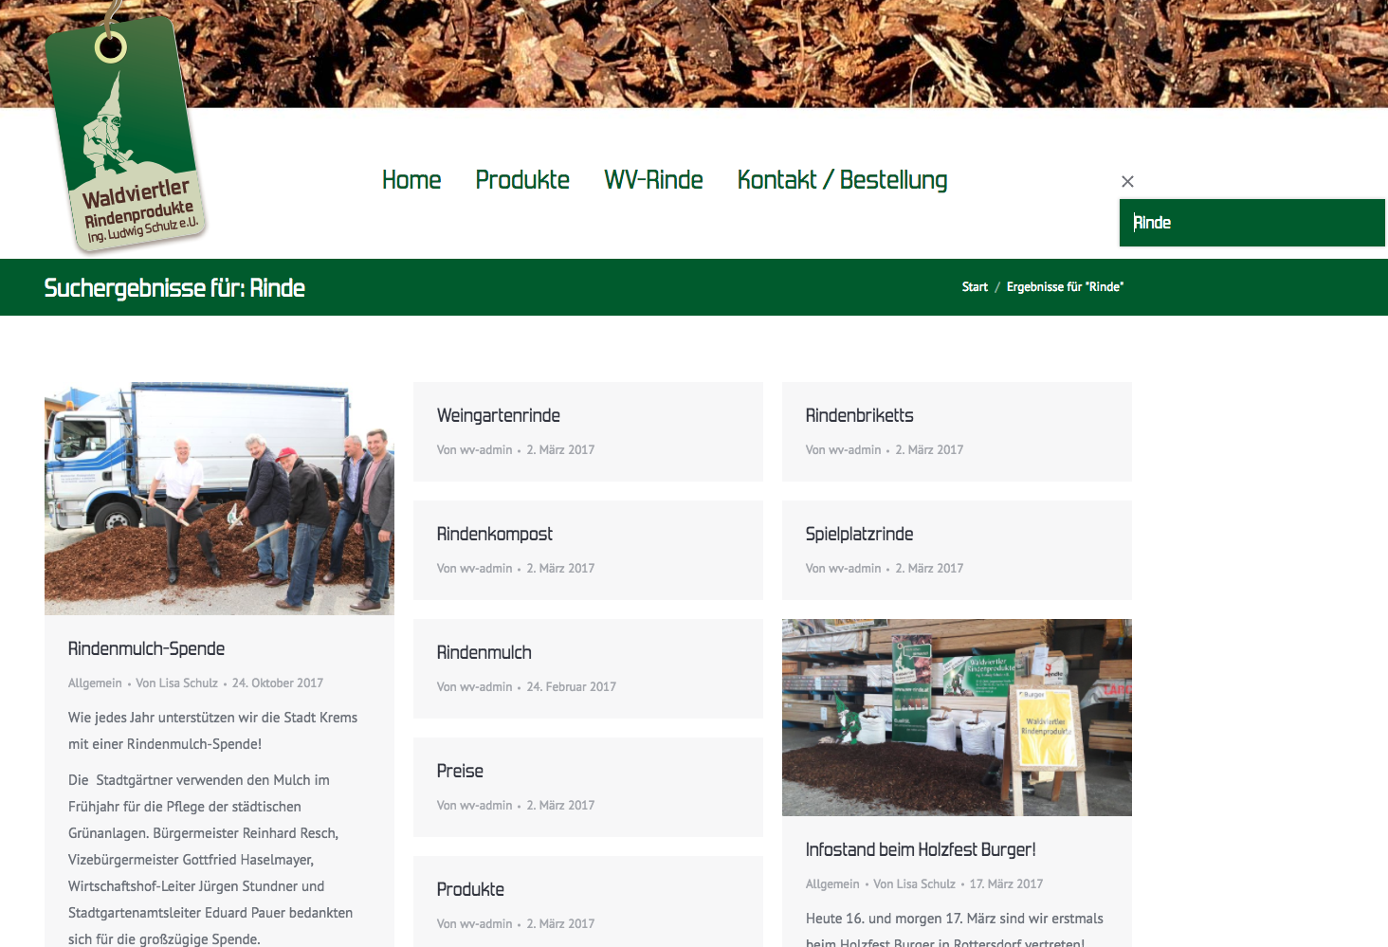Click author link Von Lisa Schulz under Rindenmulch-Spende

[x=176, y=683]
